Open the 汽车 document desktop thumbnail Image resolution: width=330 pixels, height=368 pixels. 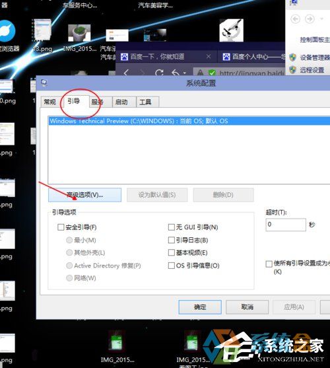117,36
